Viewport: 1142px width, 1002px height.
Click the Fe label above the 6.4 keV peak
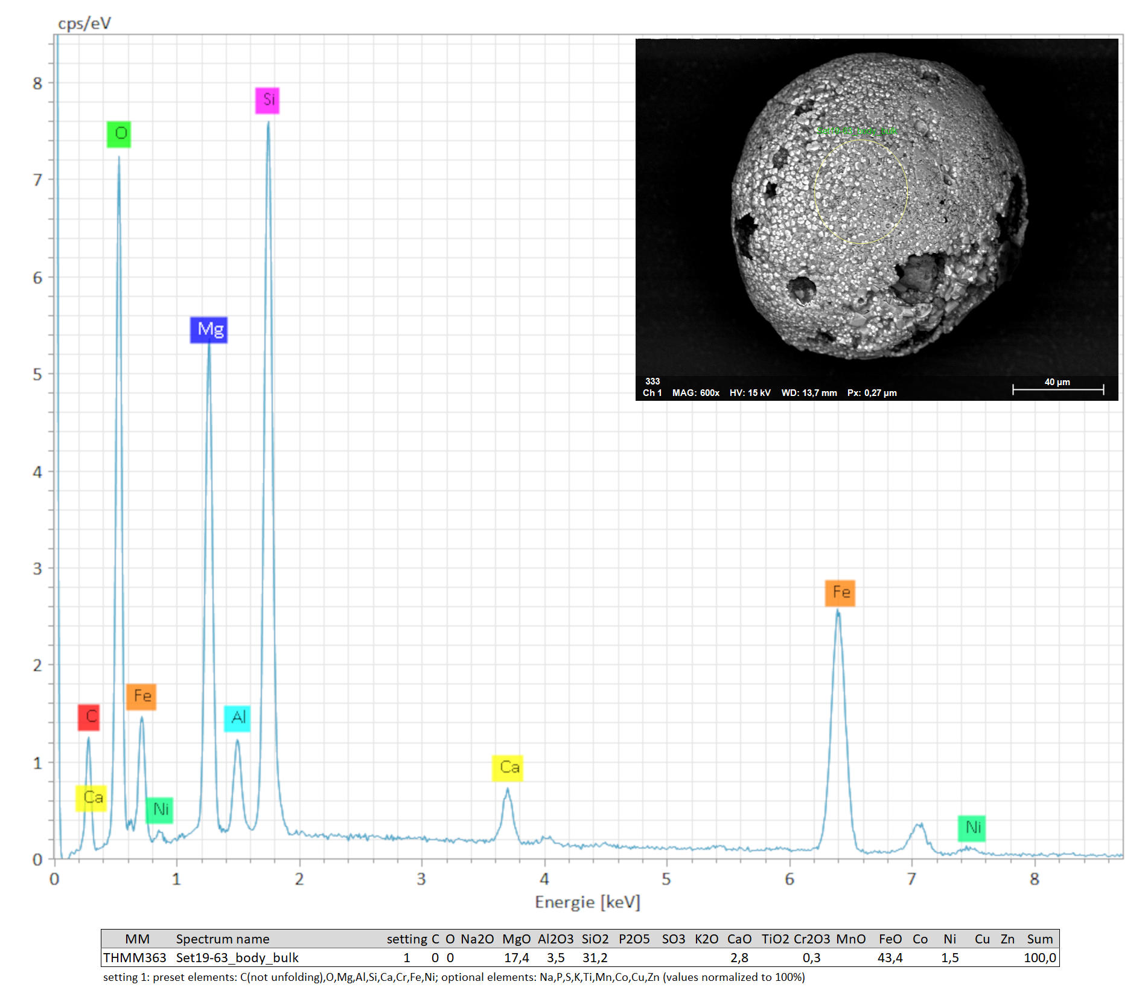tap(840, 593)
